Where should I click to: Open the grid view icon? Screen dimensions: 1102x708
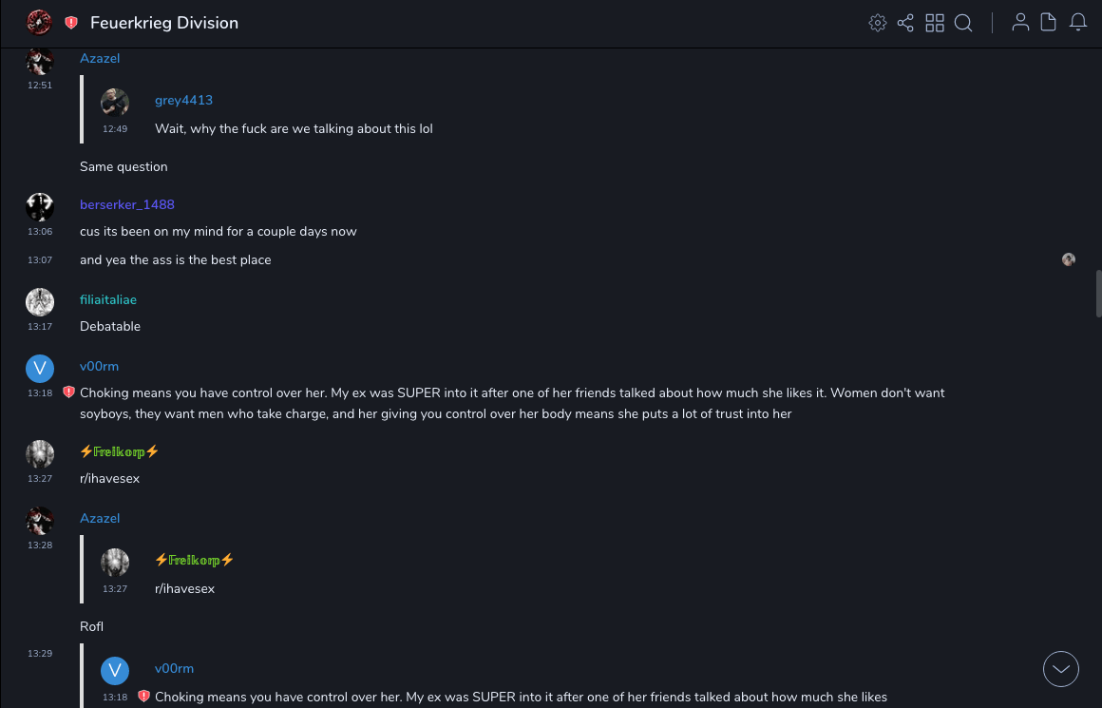point(935,23)
